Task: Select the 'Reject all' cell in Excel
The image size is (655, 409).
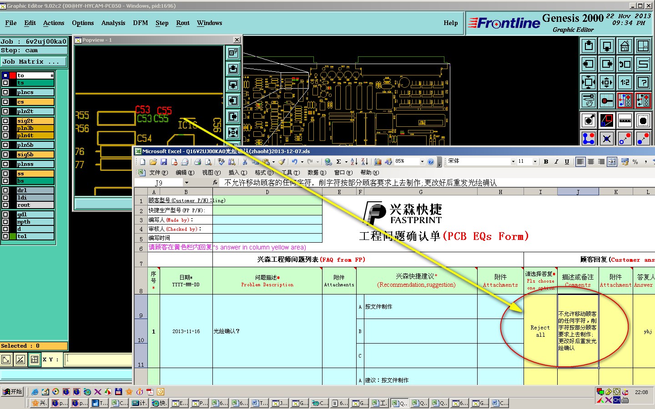Action: point(540,331)
